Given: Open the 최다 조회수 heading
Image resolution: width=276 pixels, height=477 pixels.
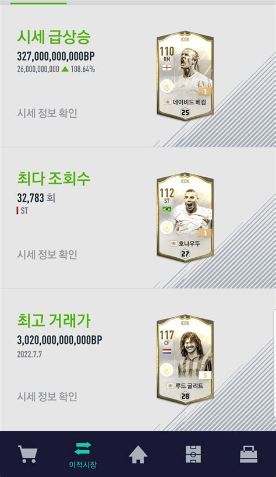Looking at the screenshot, I should click(x=54, y=178).
